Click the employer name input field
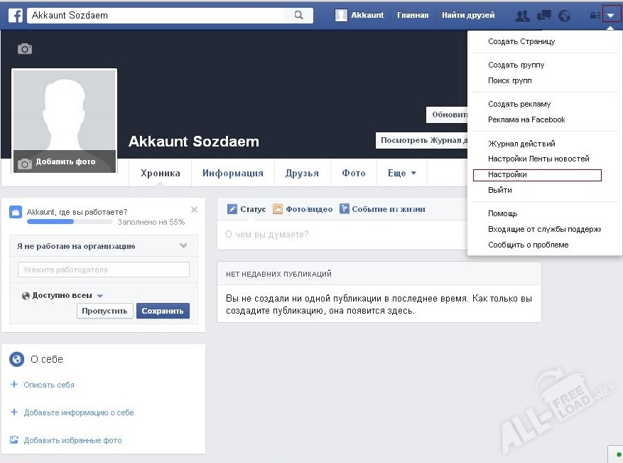This screenshot has height=463, width=623. 104,270
